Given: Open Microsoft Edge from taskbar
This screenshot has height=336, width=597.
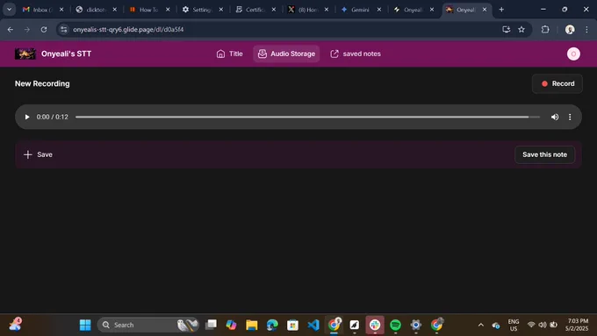Looking at the screenshot, I should pos(272,325).
